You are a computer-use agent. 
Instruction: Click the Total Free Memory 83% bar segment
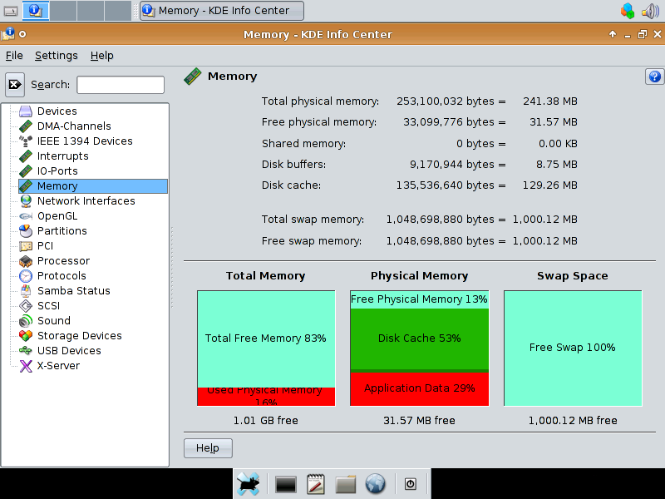pos(266,338)
